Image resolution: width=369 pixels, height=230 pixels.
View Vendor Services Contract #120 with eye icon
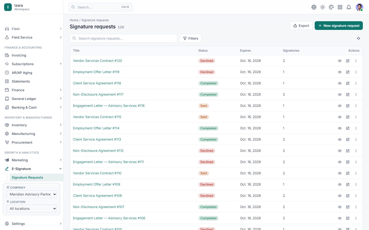click(x=340, y=61)
